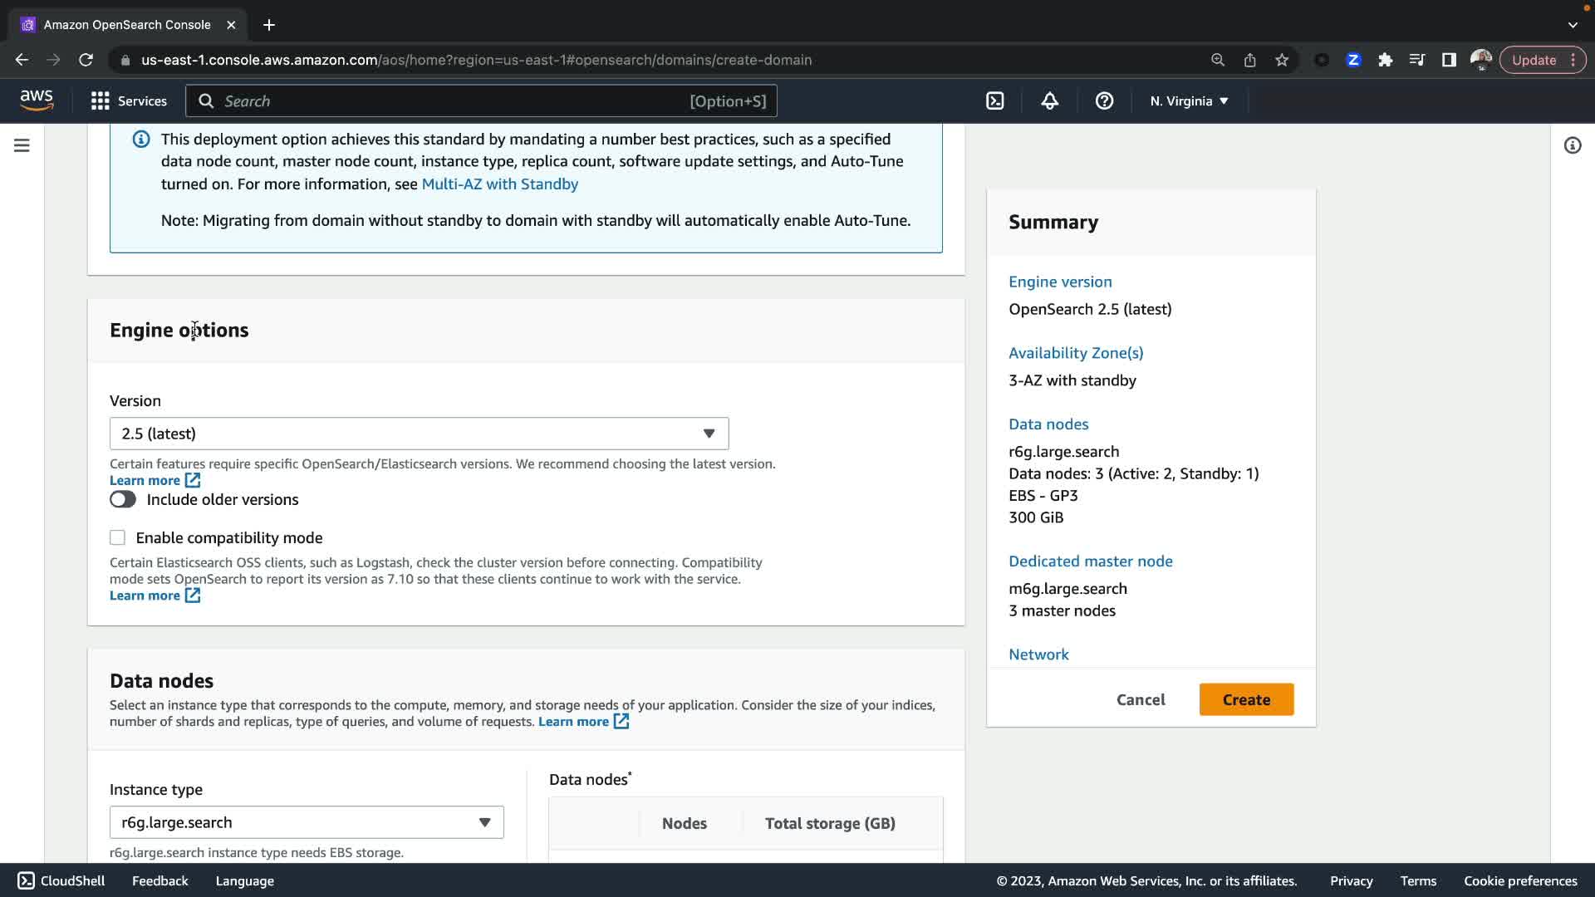Toggle Include older versions switch
Viewport: 1595px width, 897px height.
coord(123,499)
